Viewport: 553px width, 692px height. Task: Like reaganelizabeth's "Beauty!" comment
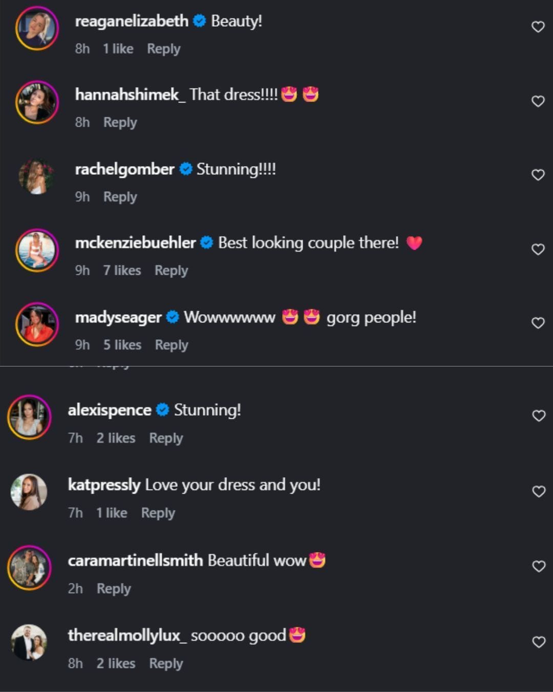(x=538, y=27)
